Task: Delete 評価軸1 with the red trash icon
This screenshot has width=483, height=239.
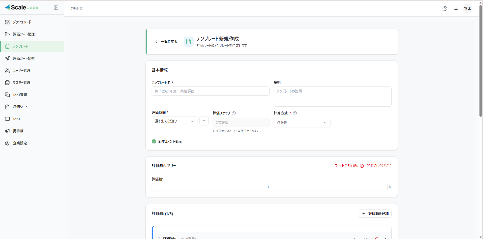Action: 377,238
